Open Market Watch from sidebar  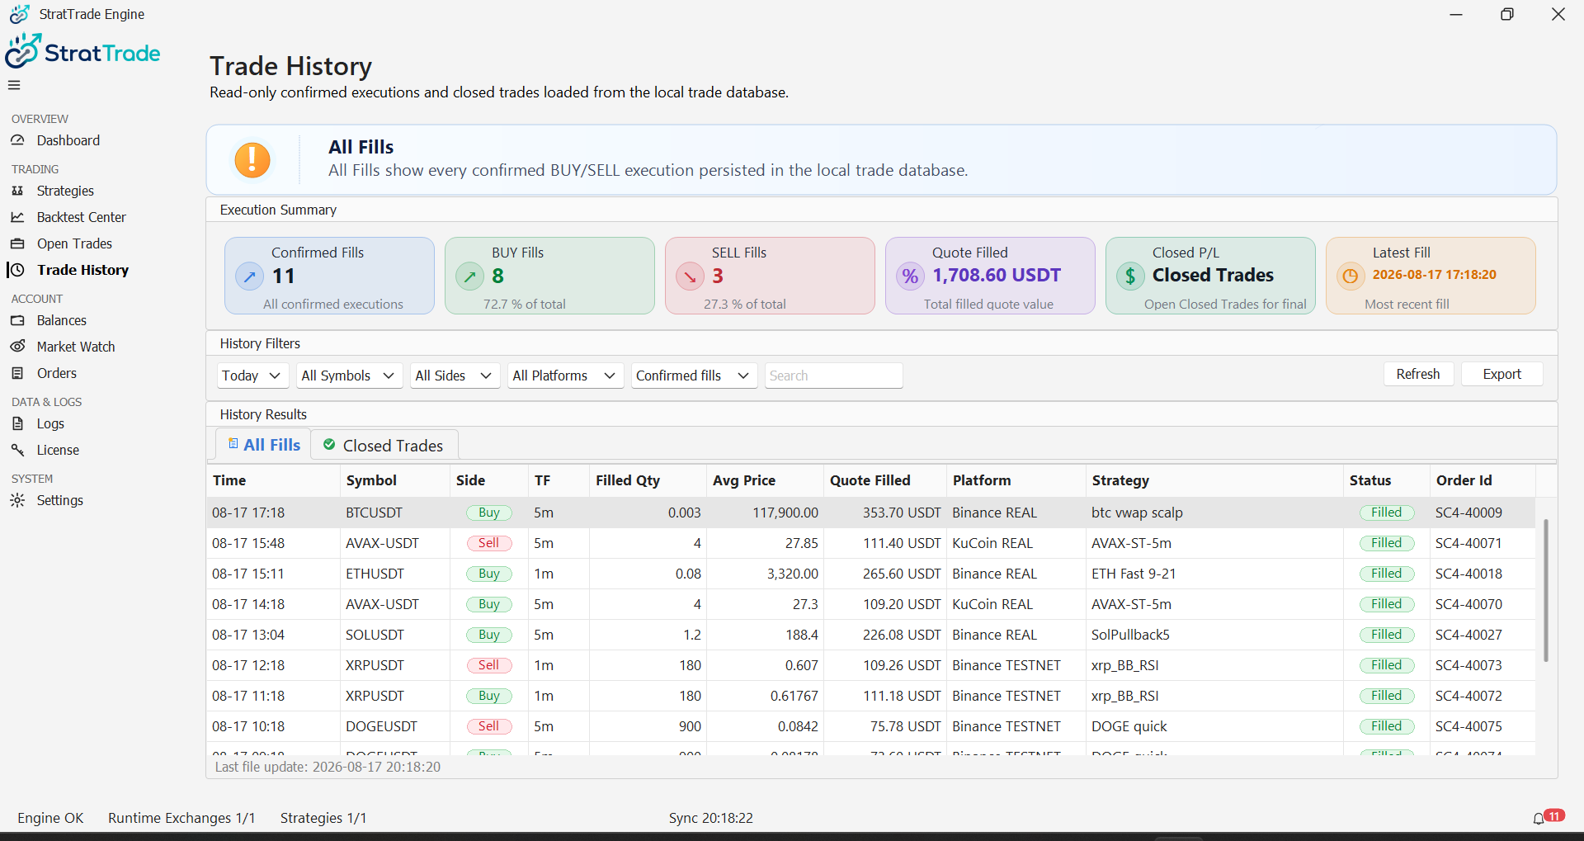tap(76, 347)
